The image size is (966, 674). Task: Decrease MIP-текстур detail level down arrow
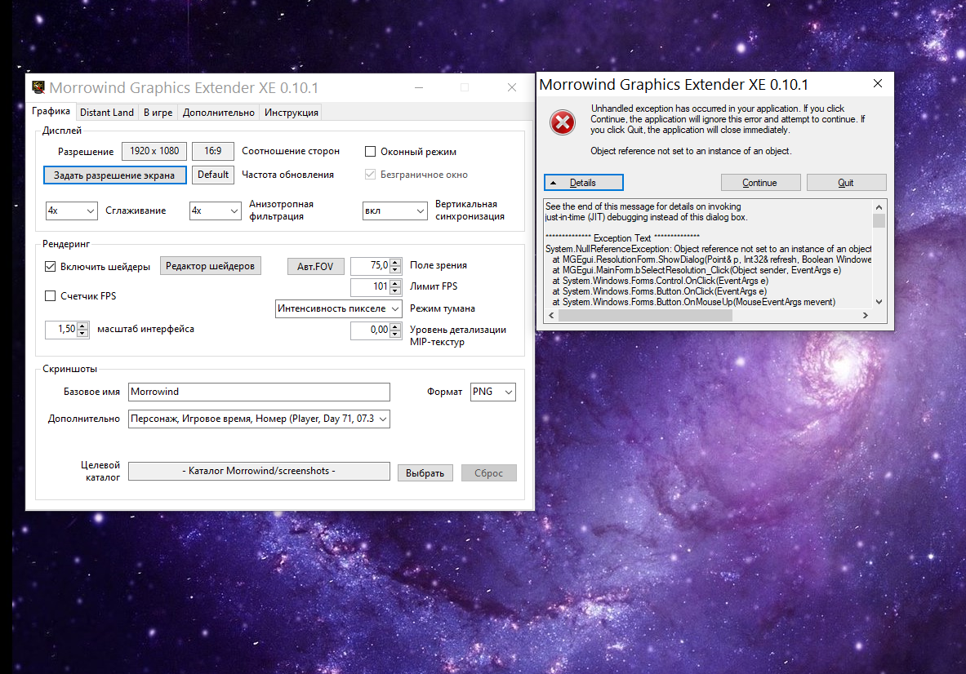click(395, 334)
